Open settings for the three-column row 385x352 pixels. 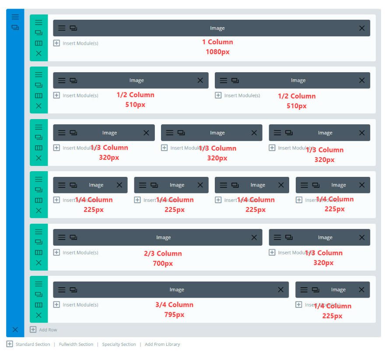point(38,127)
